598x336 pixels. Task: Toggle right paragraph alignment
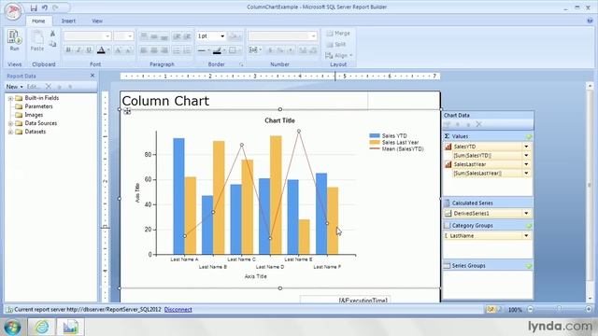click(x=164, y=49)
